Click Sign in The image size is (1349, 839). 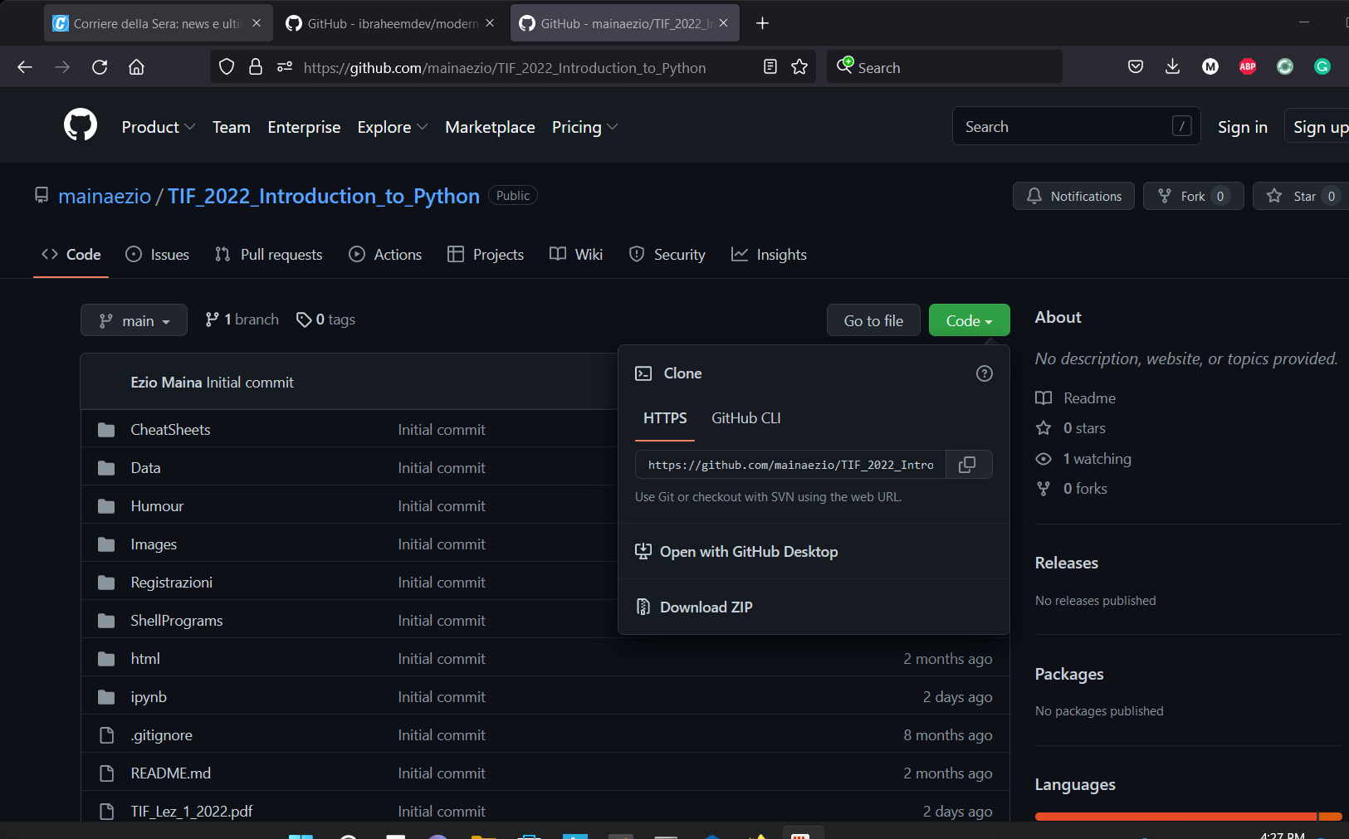(x=1243, y=127)
